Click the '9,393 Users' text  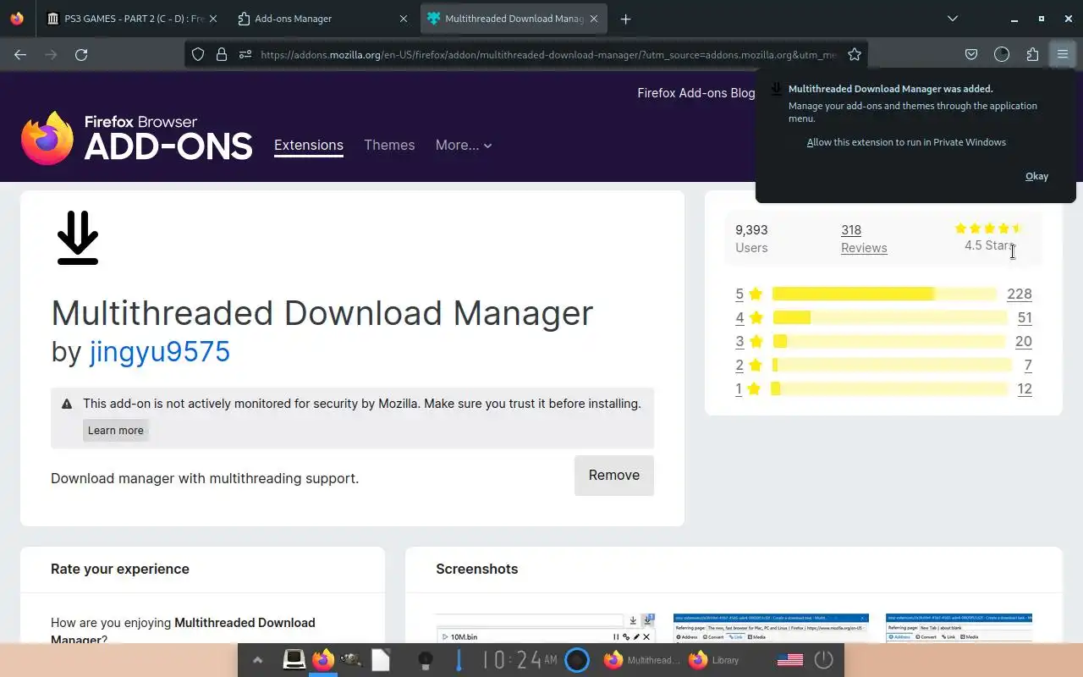point(751,239)
